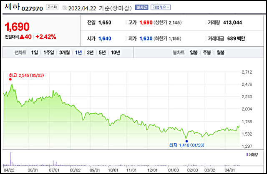
Task: Click the 전일 1,650 value
Action: click(x=105, y=22)
